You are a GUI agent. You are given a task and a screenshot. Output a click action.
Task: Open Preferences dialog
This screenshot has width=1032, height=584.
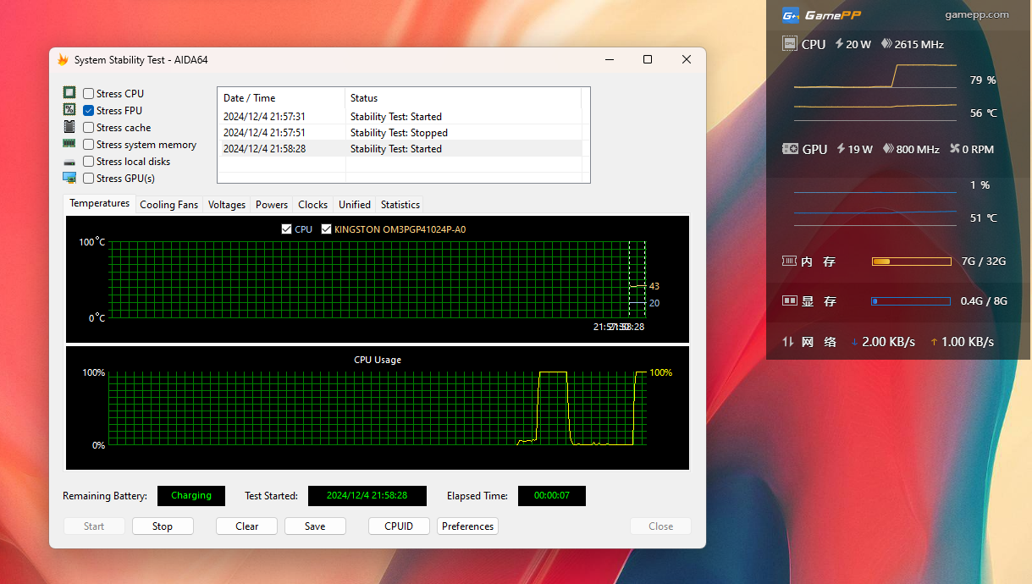(x=467, y=526)
